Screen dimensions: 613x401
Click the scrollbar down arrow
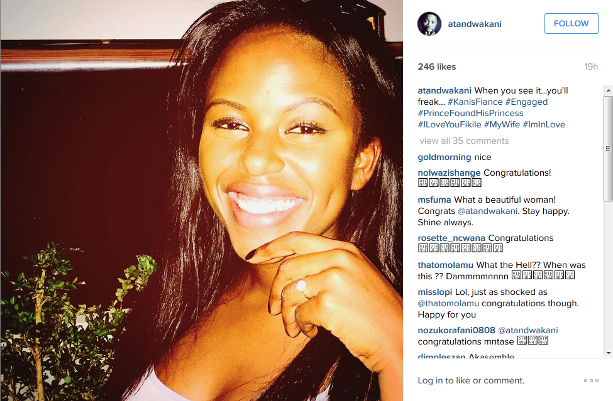pyautogui.click(x=609, y=353)
